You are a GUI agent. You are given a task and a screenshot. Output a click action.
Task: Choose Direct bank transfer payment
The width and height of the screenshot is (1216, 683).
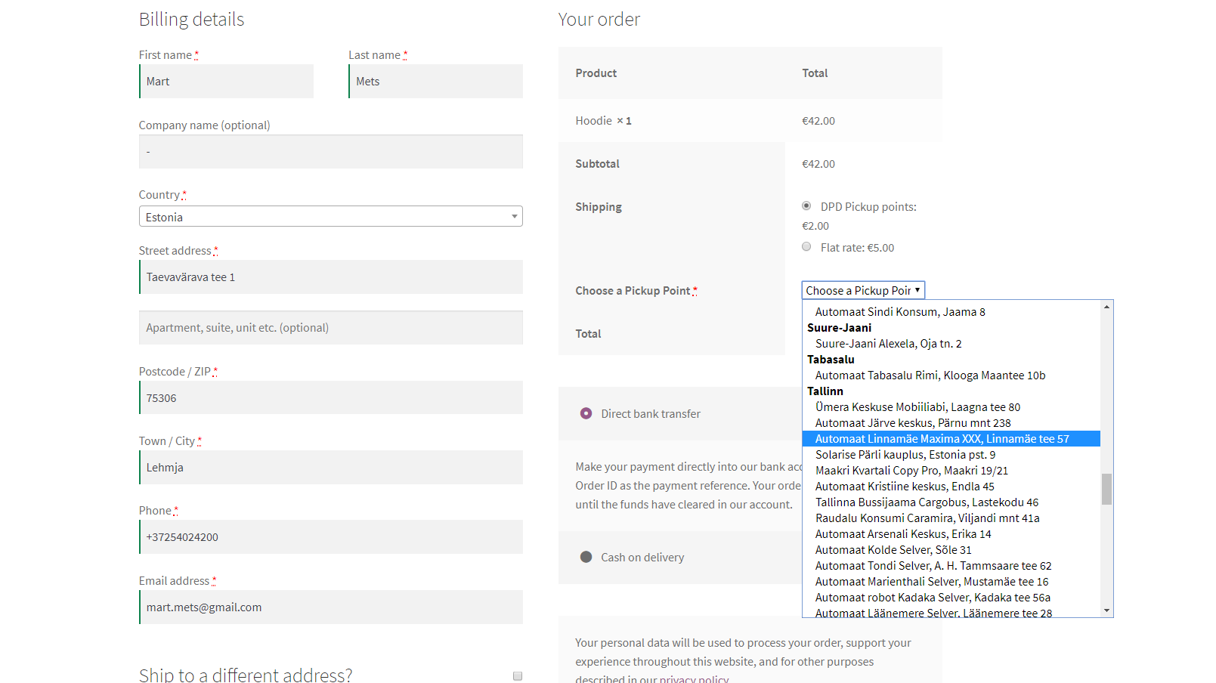coord(586,413)
